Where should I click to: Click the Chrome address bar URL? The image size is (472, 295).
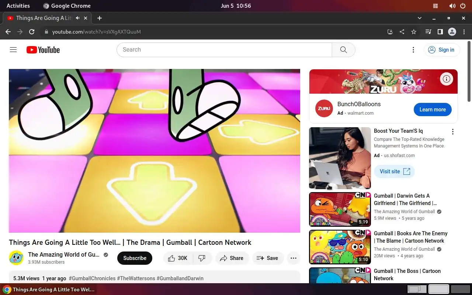(97, 32)
